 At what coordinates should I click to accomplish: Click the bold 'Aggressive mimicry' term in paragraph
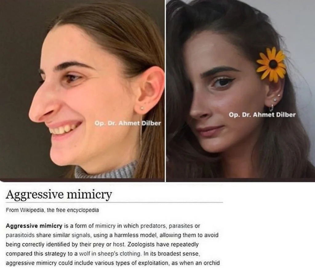pyautogui.click(x=34, y=226)
